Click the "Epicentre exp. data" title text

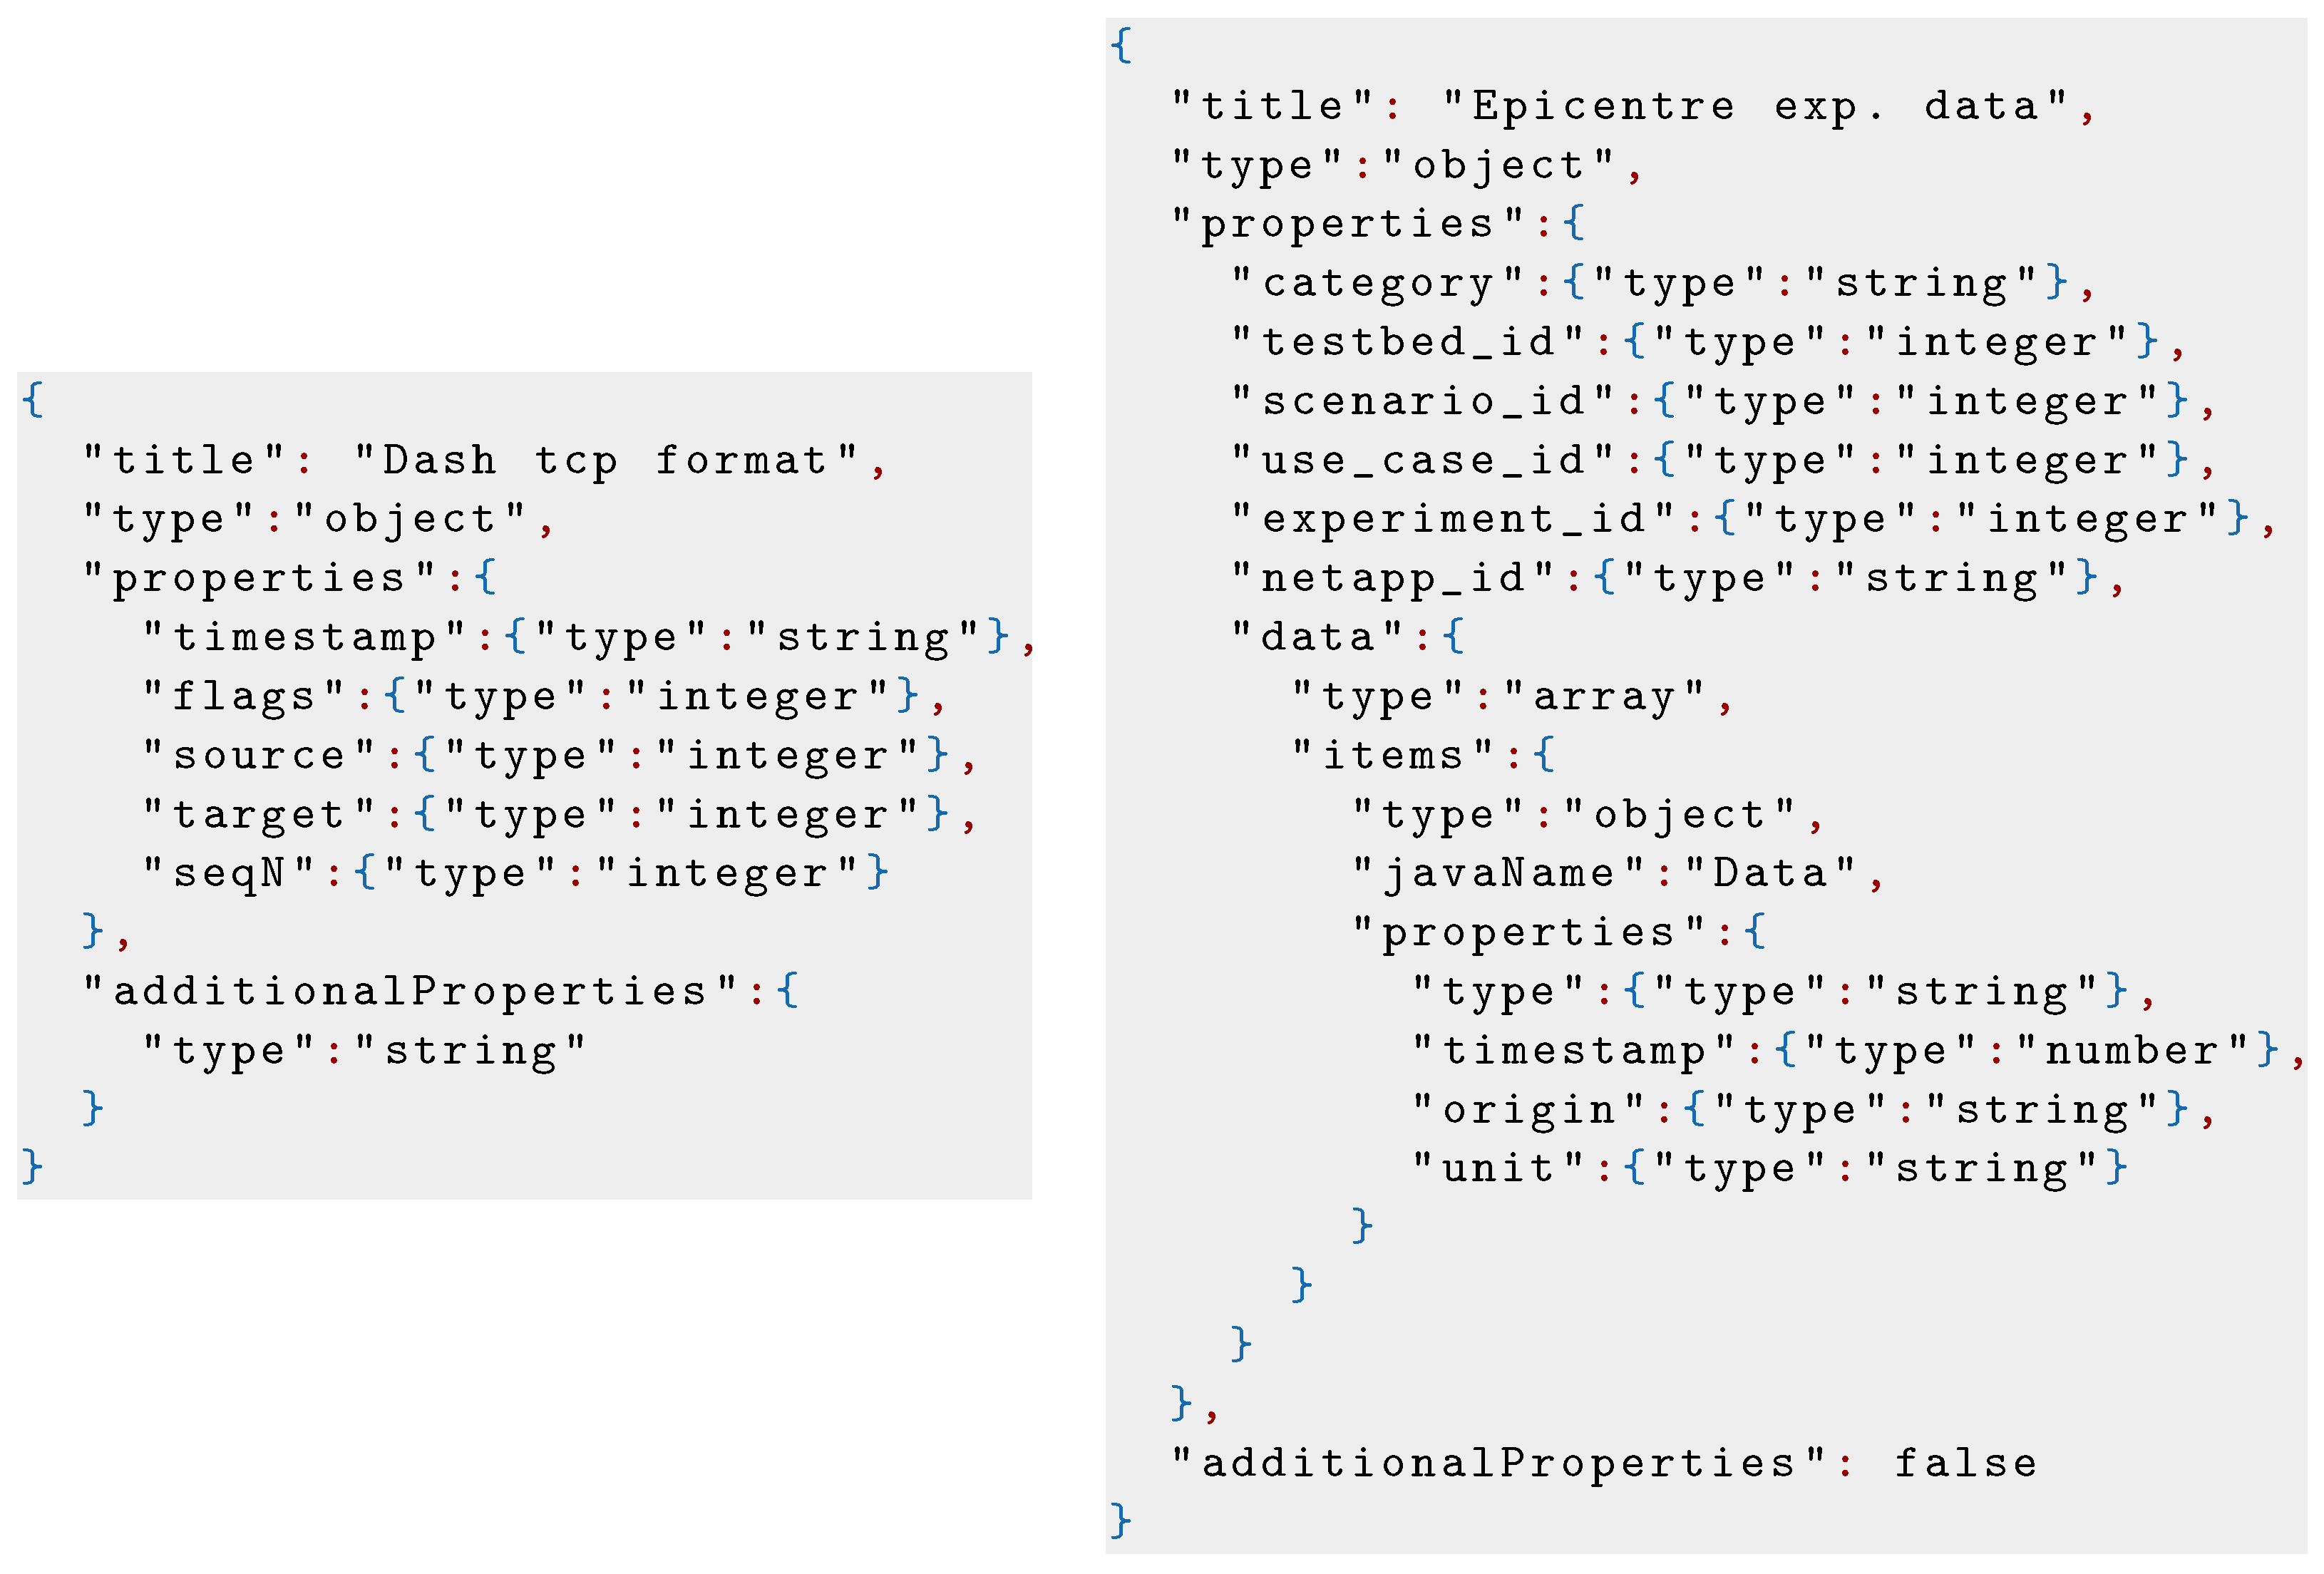(x=1755, y=107)
